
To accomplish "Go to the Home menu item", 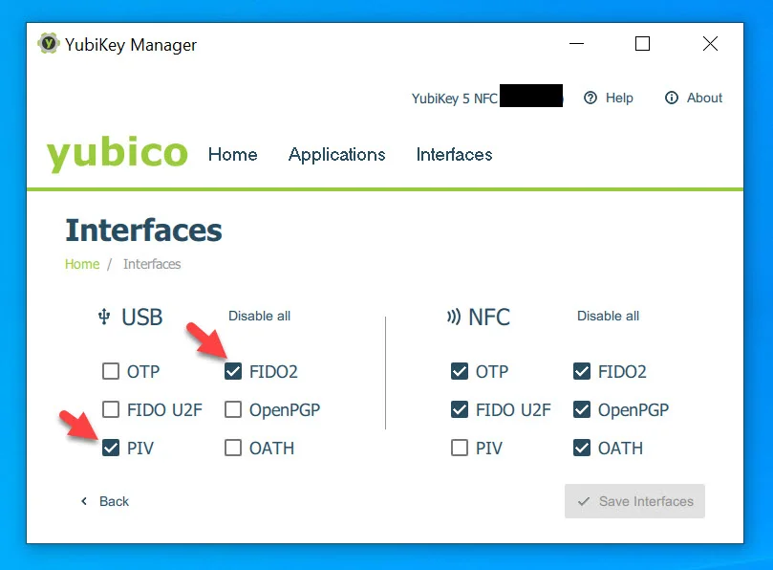I will click(x=233, y=155).
